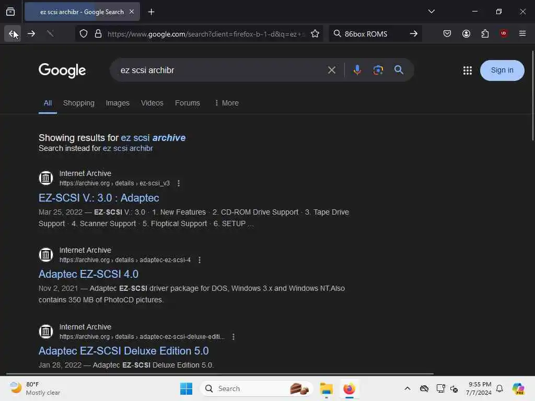The height and width of the screenshot is (401, 535).
Task: Open the weather widget showing 80°F
Action: pos(34,388)
